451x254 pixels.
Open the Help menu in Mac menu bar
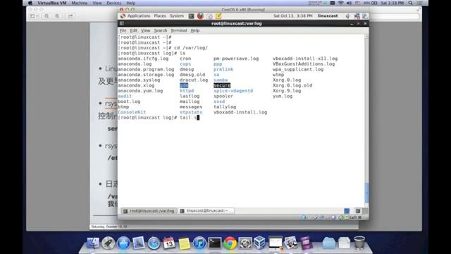(130, 3)
